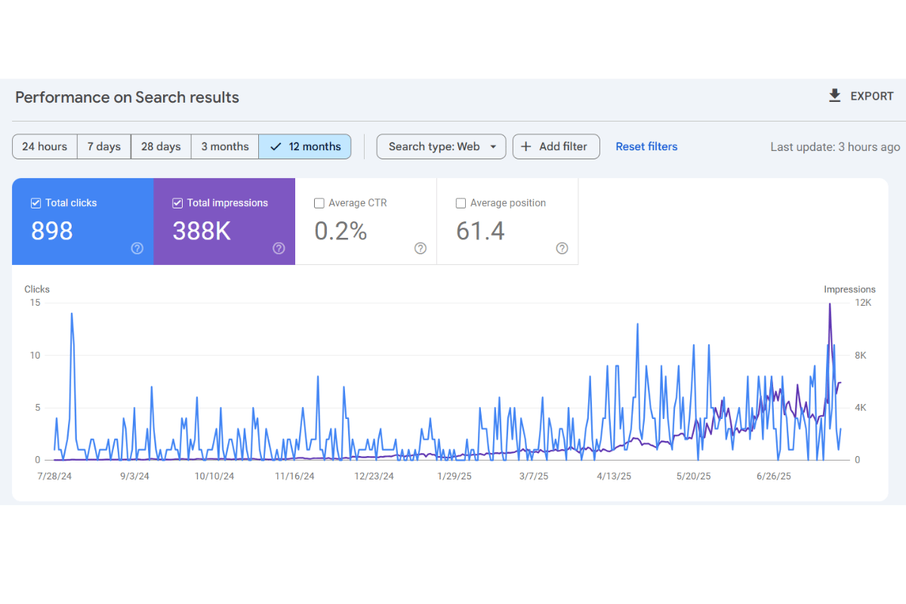Click the impressions spike peak on chart
906x604 pixels.
pyautogui.click(x=830, y=304)
